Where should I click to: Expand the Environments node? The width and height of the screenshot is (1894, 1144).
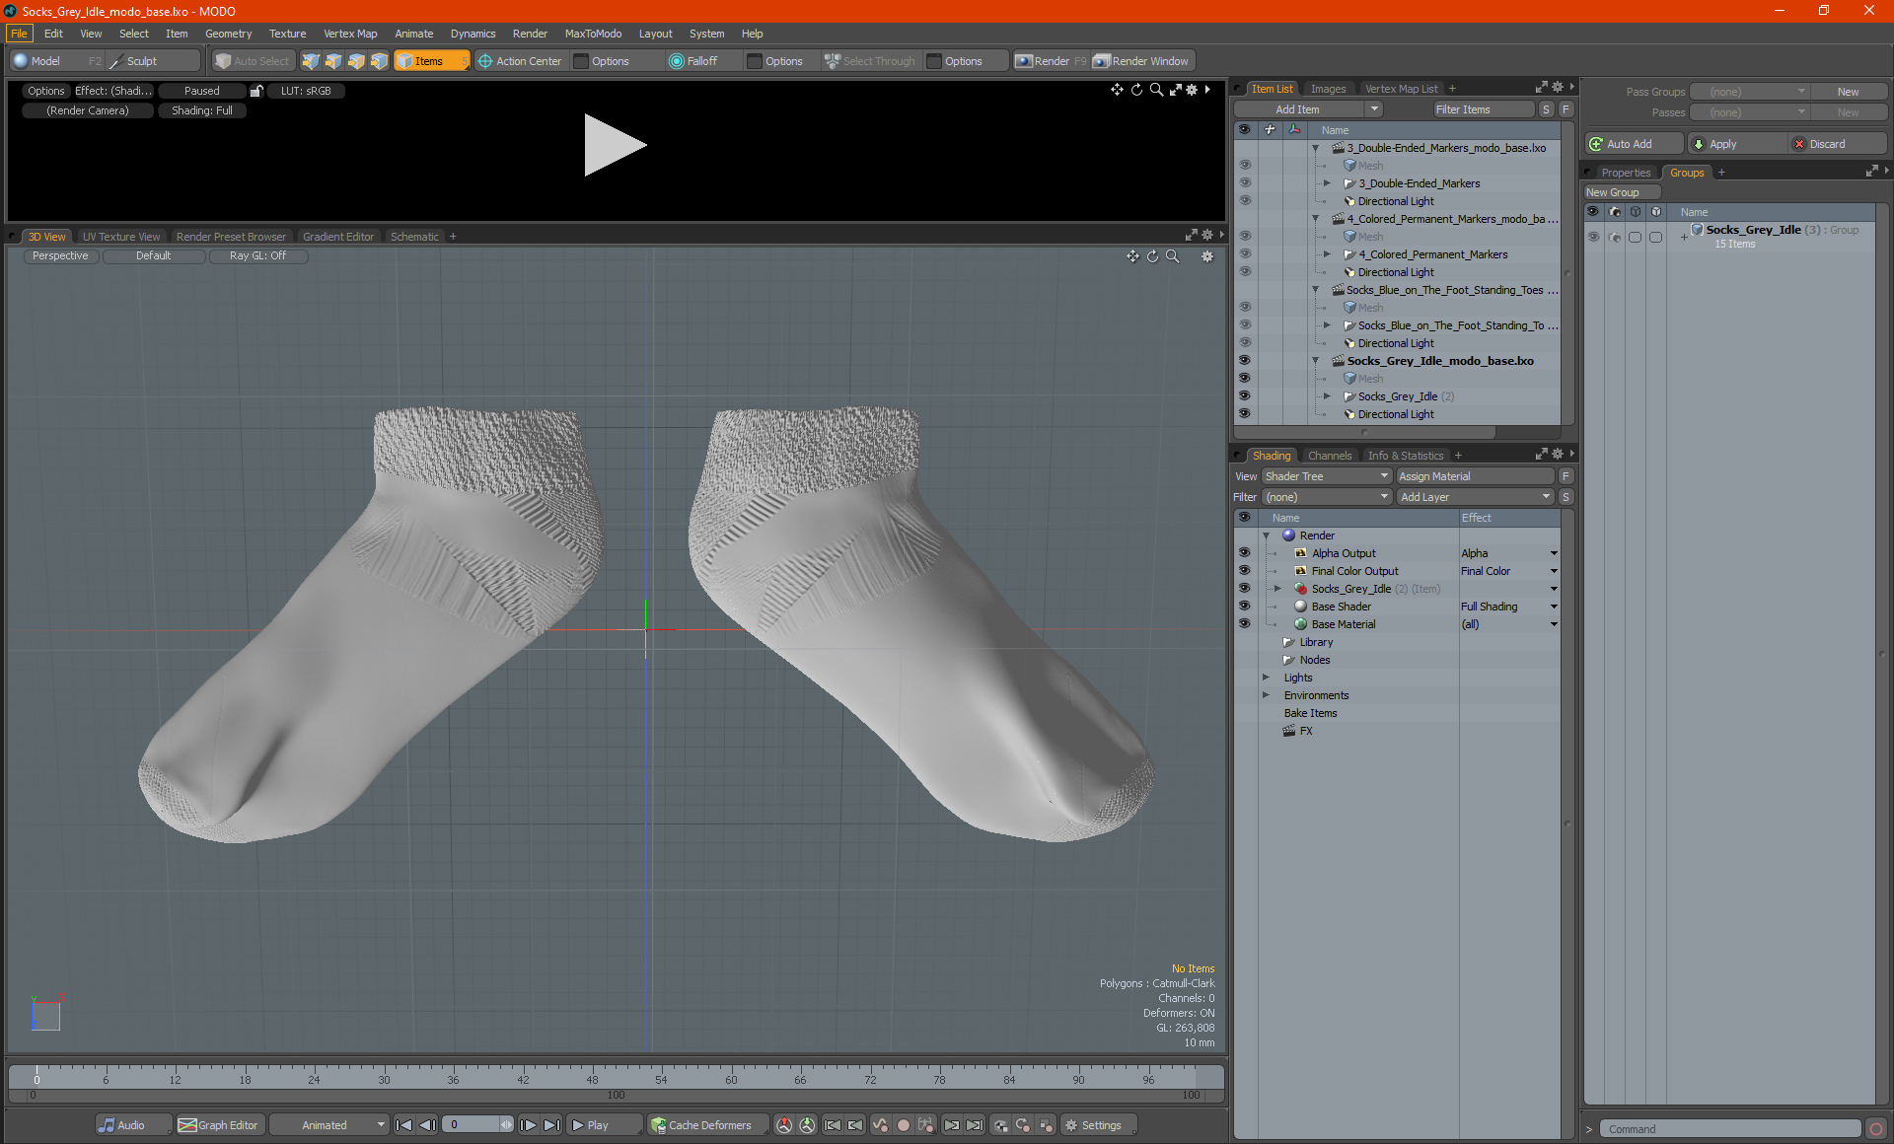pyautogui.click(x=1266, y=695)
